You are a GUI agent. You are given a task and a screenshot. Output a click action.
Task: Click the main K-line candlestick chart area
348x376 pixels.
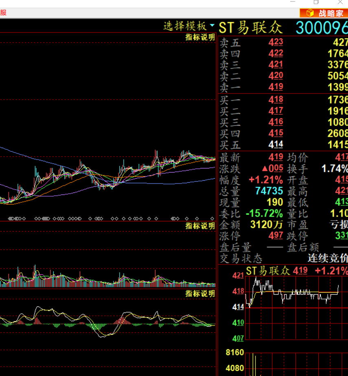[x=108, y=127]
